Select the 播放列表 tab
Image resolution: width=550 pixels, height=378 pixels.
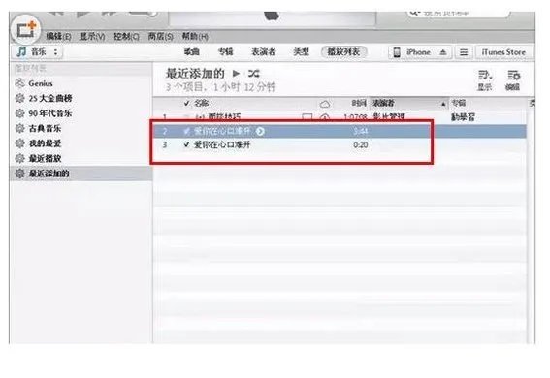tap(343, 52)
